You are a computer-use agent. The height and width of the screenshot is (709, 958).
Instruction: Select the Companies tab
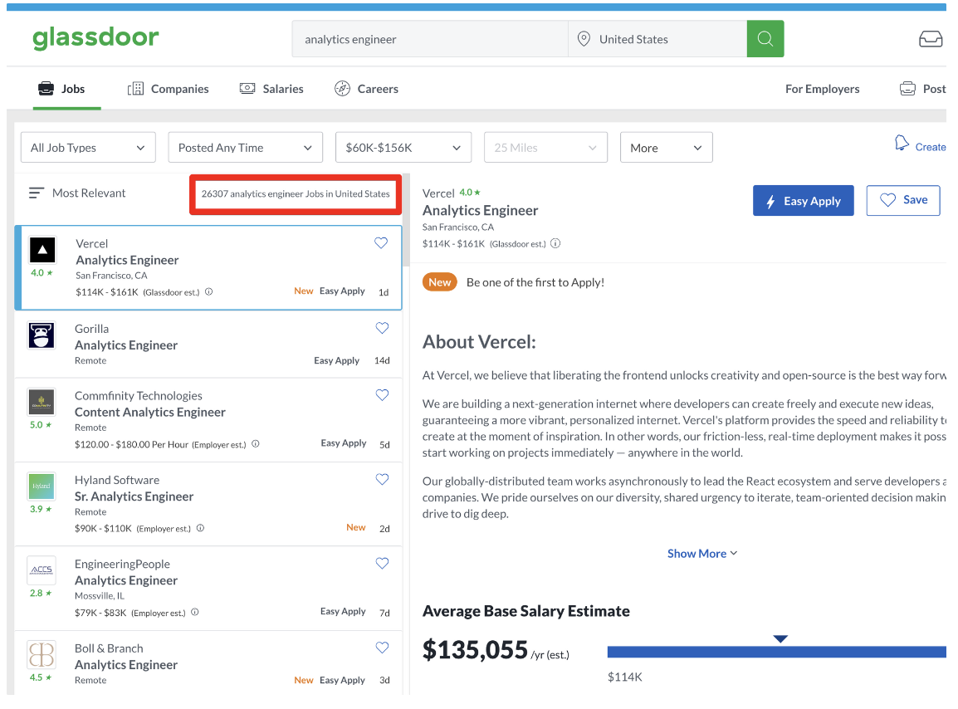(x=168, y=89)
